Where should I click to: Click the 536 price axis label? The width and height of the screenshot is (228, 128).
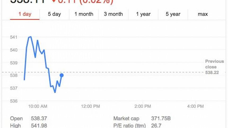coord(14,101)
